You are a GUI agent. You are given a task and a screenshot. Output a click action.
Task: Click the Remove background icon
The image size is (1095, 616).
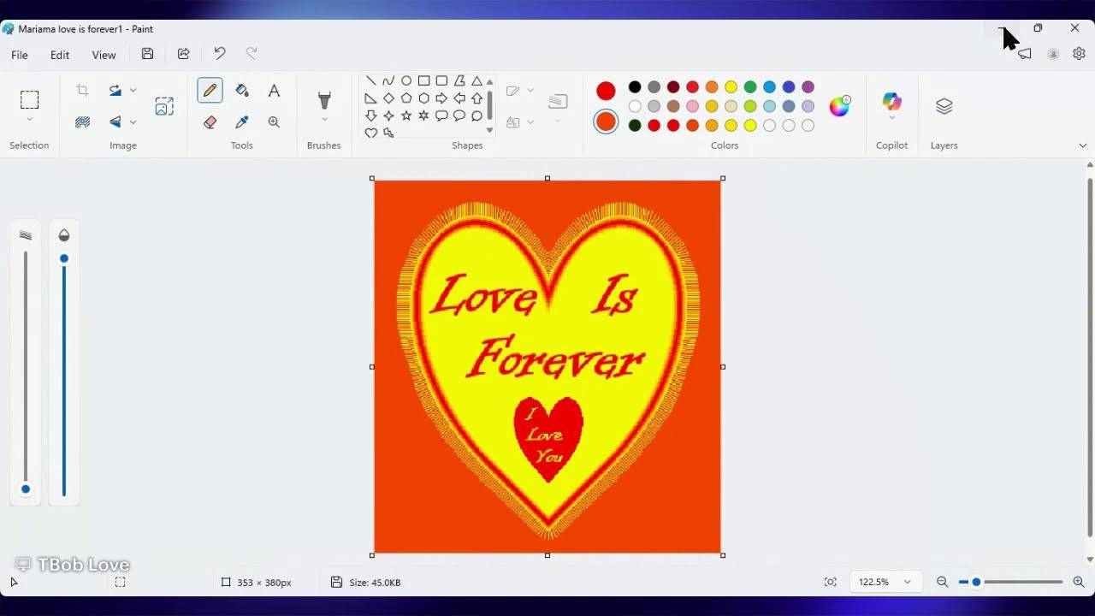pyautogui.click(x=82, y=122)
